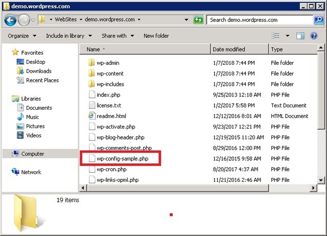Open the Share with menu

(118, 36)
